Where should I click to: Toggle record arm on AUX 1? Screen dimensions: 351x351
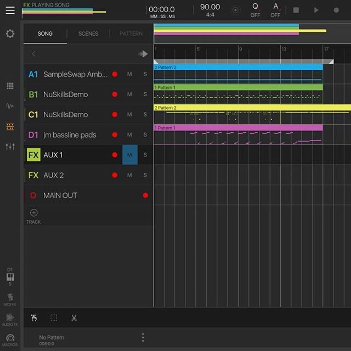115,155
